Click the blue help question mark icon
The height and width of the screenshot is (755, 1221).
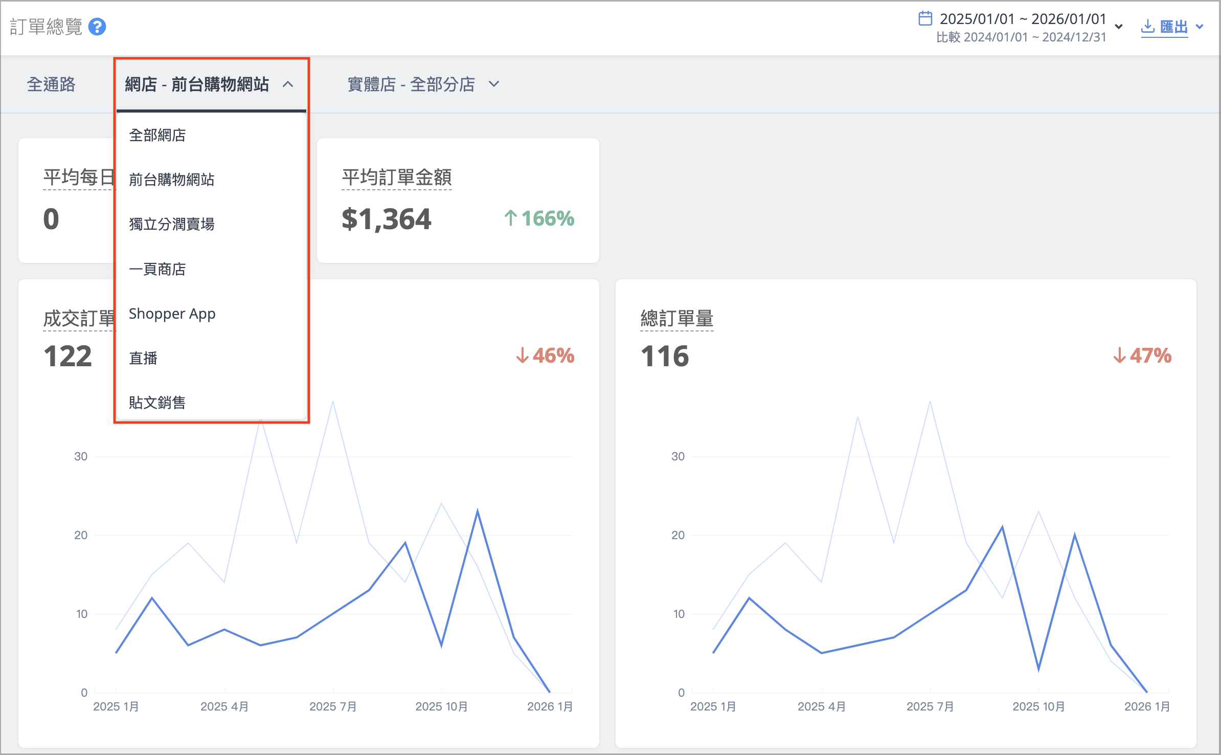97,27
